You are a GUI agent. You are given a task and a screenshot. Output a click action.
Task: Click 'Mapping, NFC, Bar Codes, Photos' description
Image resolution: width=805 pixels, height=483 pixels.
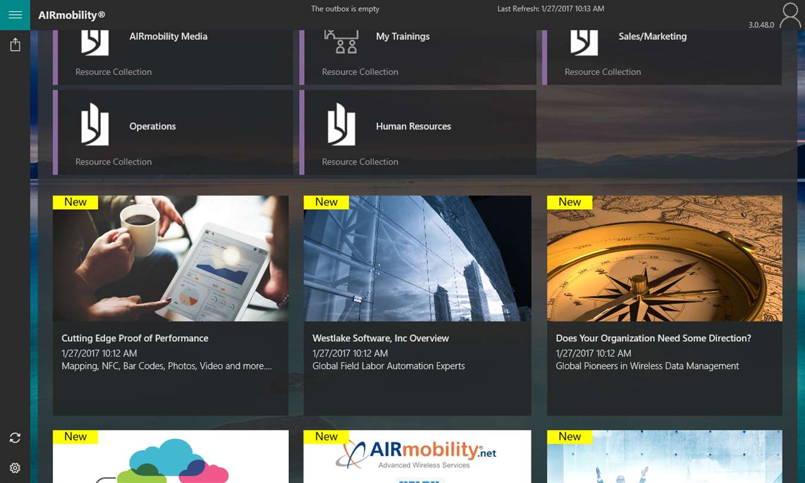[167, 366]
